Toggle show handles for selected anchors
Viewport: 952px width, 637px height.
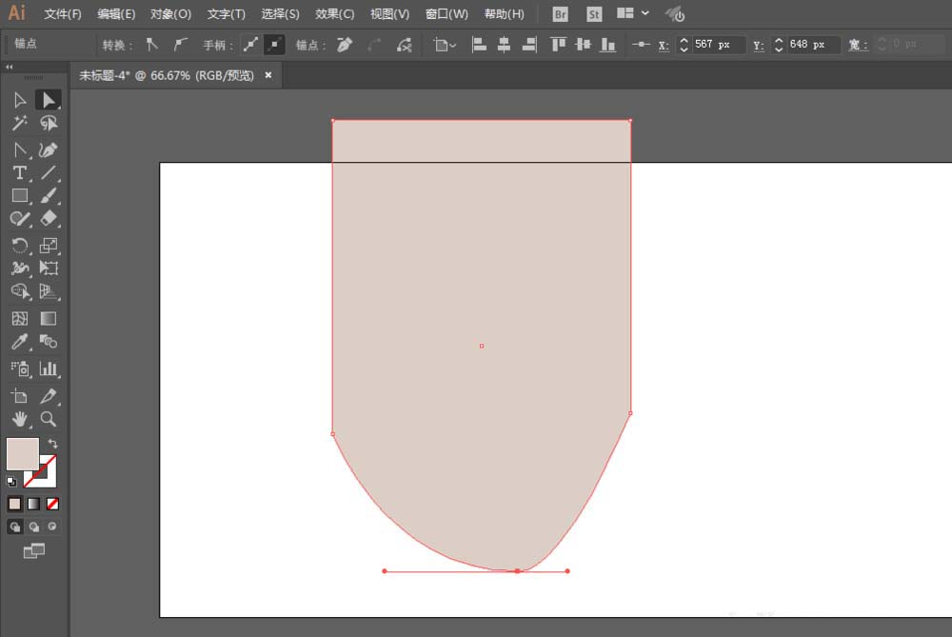tap(250, 45)
